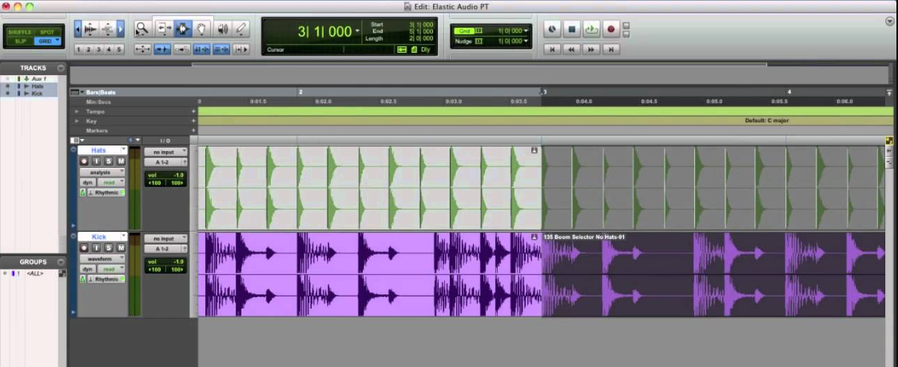The height and width of the screenshot is (367, 898).
Task: Expand the Tempo ruler
Action: tap(77, 111)
